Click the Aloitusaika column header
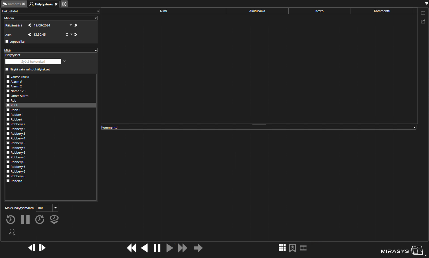The height and width of the screenshot is (258, 429). 257,11
